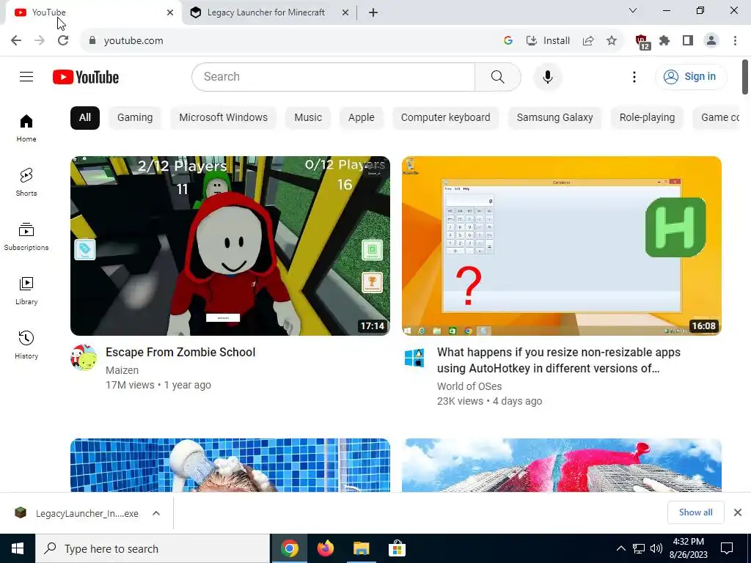This screenshot has height=563, width=751.
Task: Open History in the sidebar
Action: [x=26, y=345]
